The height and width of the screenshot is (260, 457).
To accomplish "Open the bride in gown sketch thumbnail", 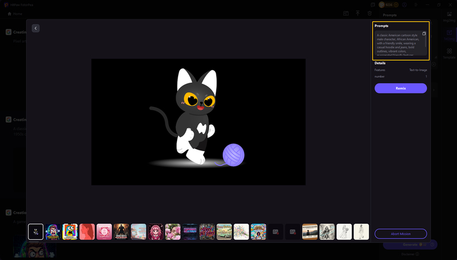I will 344,232.
